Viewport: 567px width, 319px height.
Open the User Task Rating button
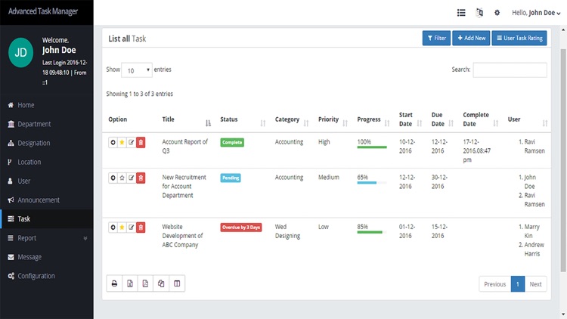519,38
